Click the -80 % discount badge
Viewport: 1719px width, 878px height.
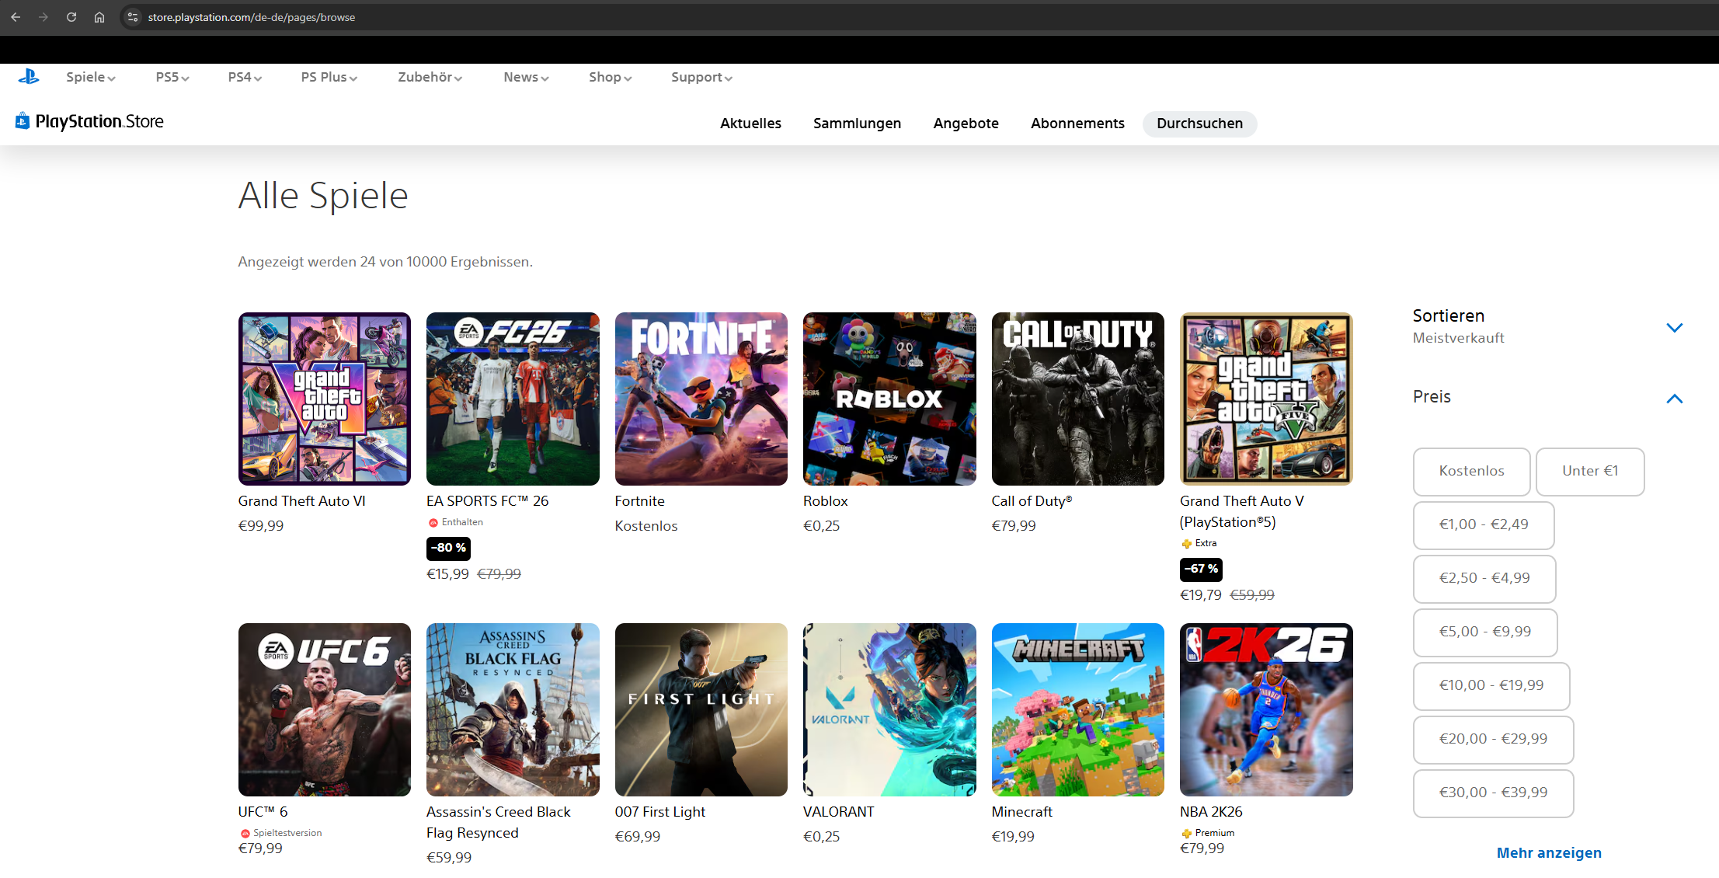click(x=448, y=549)
